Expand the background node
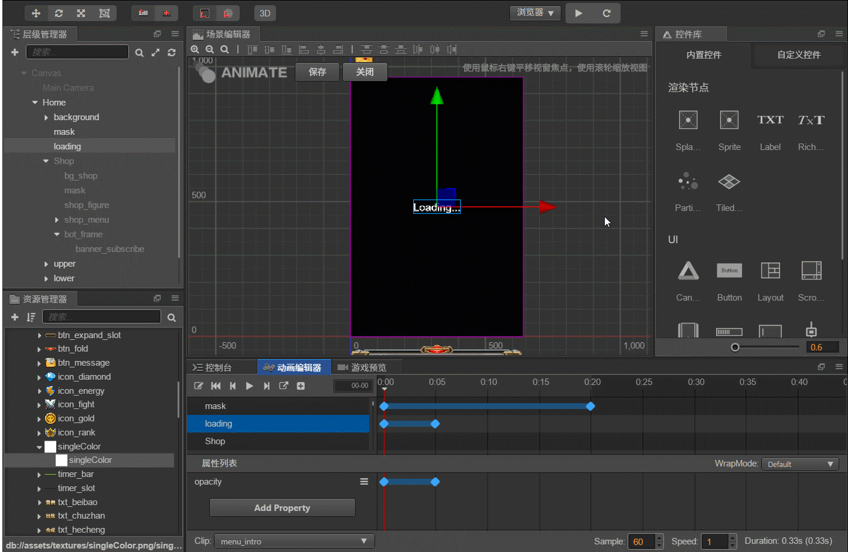Image resolution: width=848 pixels, height=552 pixels. click(46, 117)
